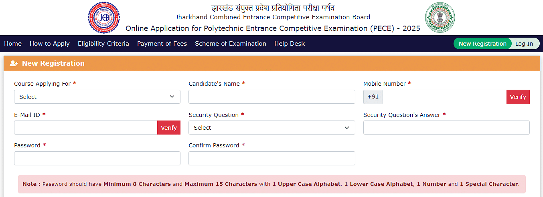The width and height of the screenshot is (543, 197).
Task: Verify the mobile number with Verify button
Action: [518, 97]
